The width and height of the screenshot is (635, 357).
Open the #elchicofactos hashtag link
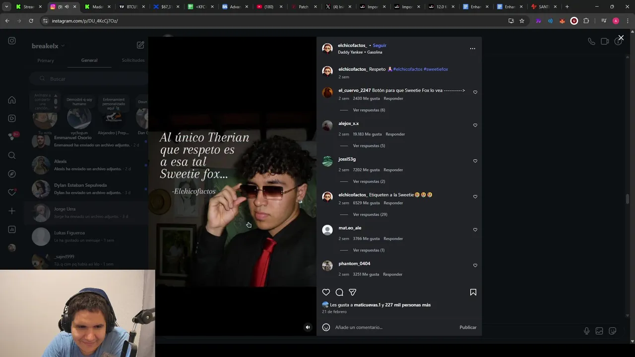408,69
